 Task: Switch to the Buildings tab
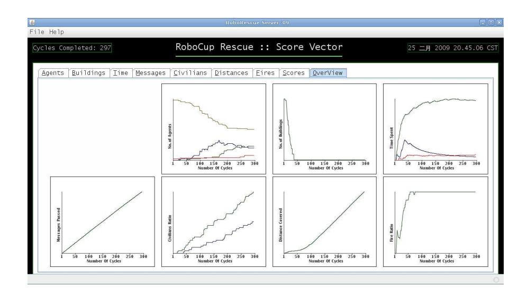(89, 73)
